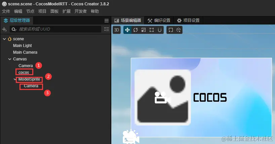
Task: Click the Cocos Creator title bar logo
Action: coord(4,4)
